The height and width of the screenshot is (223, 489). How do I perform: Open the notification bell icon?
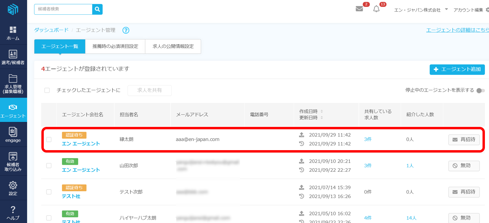(376, 9)
